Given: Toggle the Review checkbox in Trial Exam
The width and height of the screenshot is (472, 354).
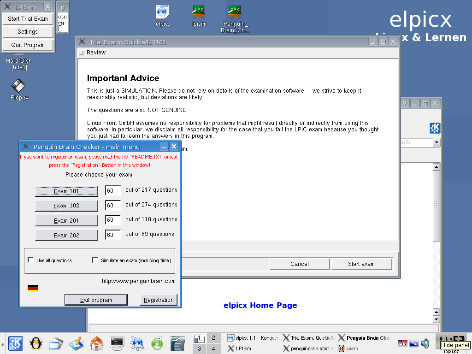Looking at the screenshot, I should coord(81,53).
